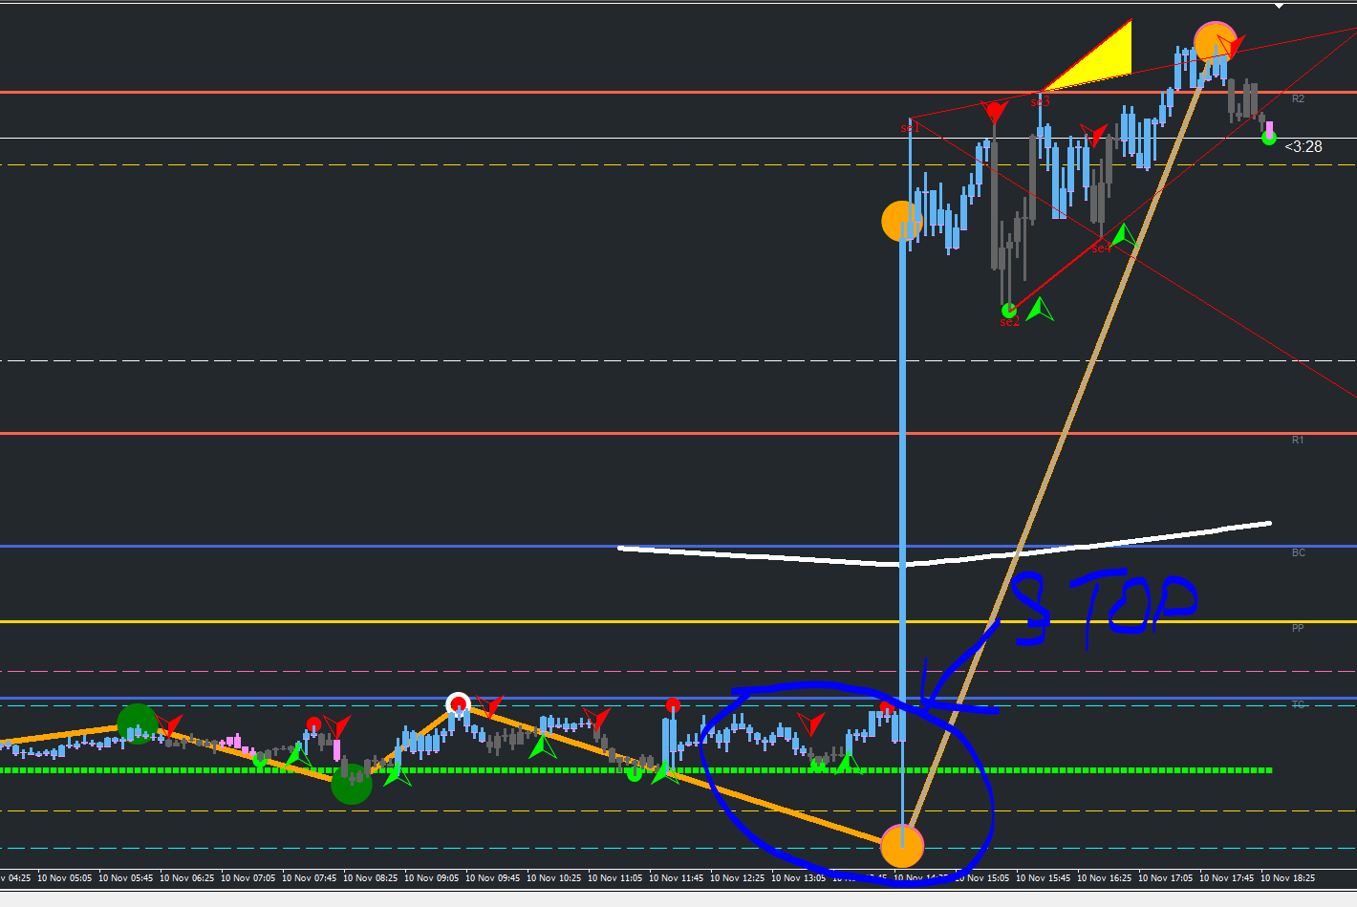Click the dark green circle near 10 Nov 05:45

137,724
